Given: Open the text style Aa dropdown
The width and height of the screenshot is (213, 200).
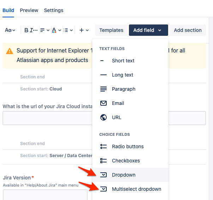Looking at the screenshot, I should 10,30.
